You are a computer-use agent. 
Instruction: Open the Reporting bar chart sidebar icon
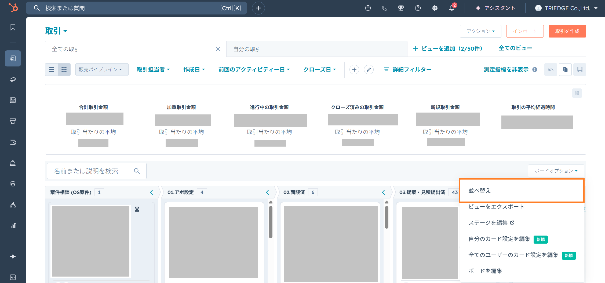click(x=13, y=226)
